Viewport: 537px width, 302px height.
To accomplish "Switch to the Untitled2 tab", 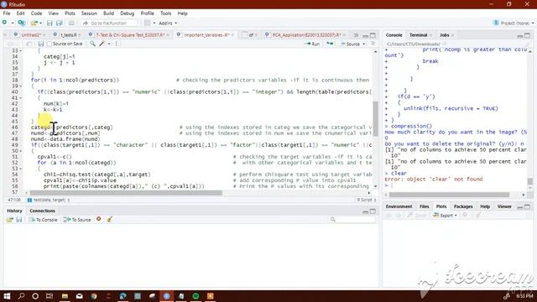I will click(x=31, y=35).
